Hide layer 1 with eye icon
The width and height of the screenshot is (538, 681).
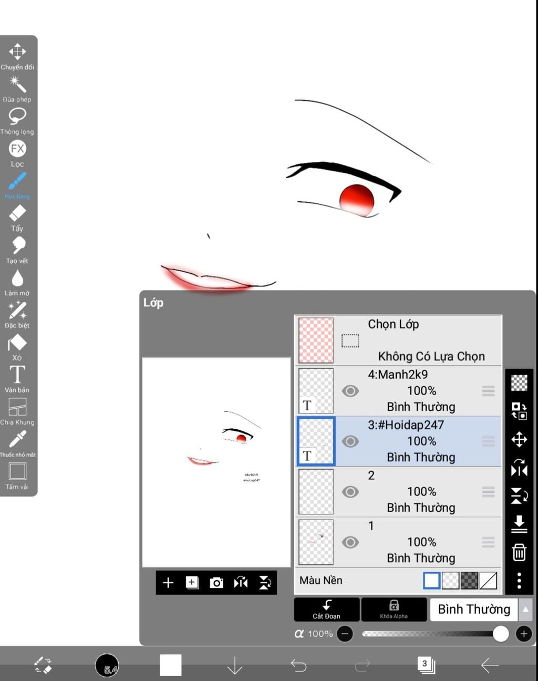[350, 542]
